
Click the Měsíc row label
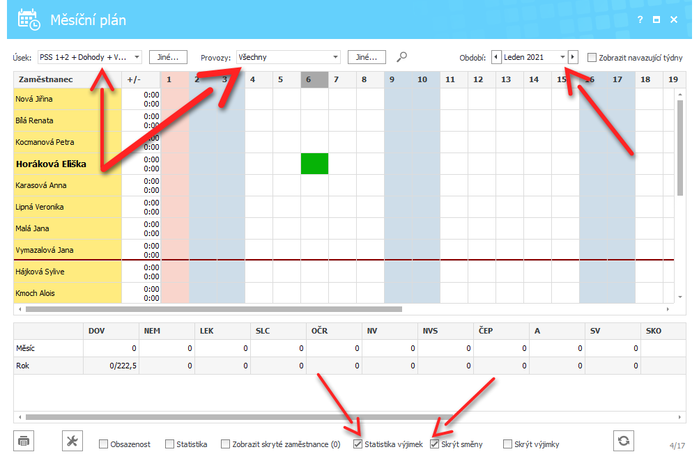(25, 348)
